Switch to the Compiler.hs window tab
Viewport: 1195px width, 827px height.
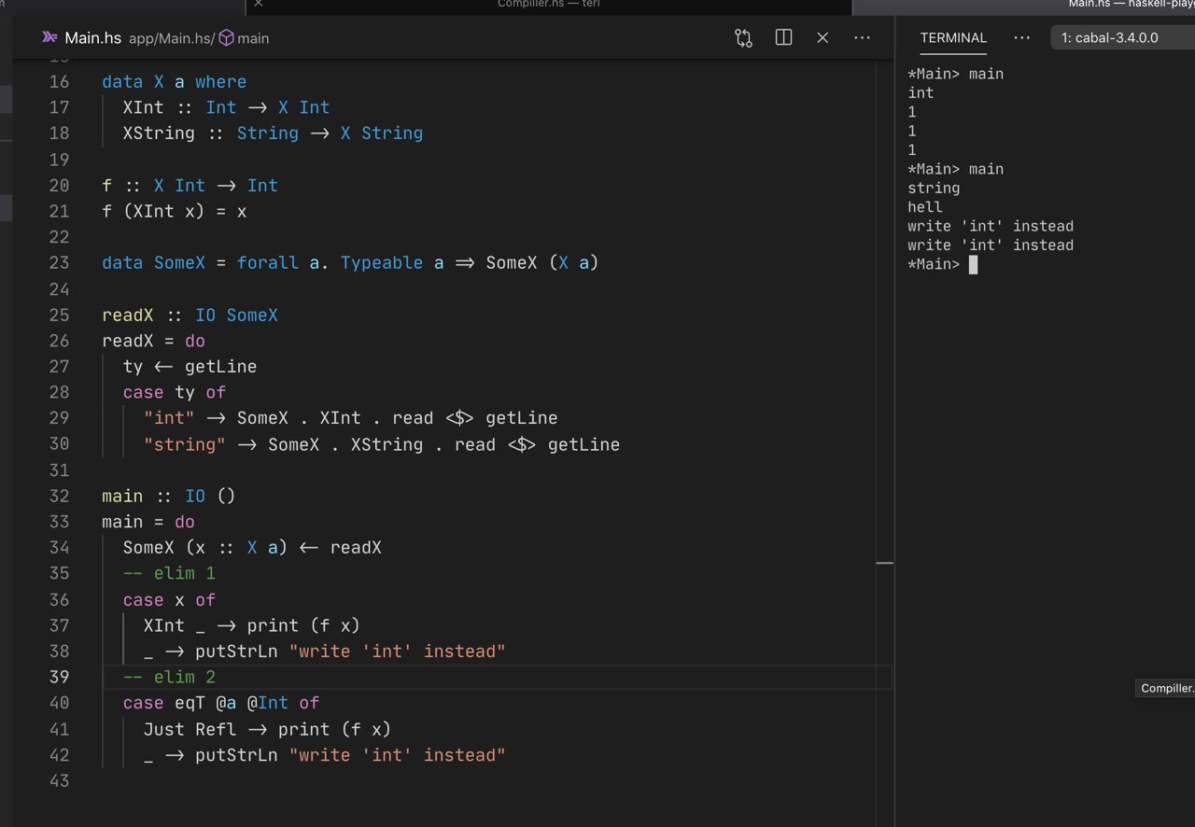[x=549, y=5]
